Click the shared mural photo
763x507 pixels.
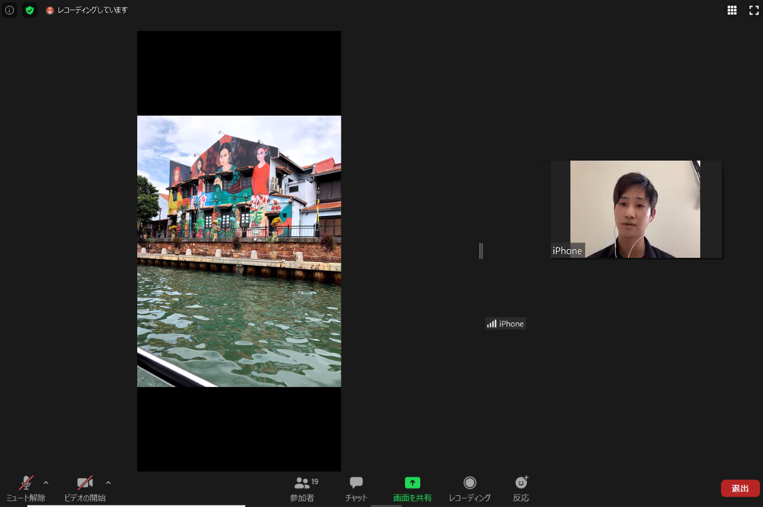[x=239, y=251]
